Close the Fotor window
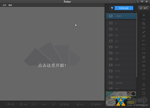 click(146, 2)
